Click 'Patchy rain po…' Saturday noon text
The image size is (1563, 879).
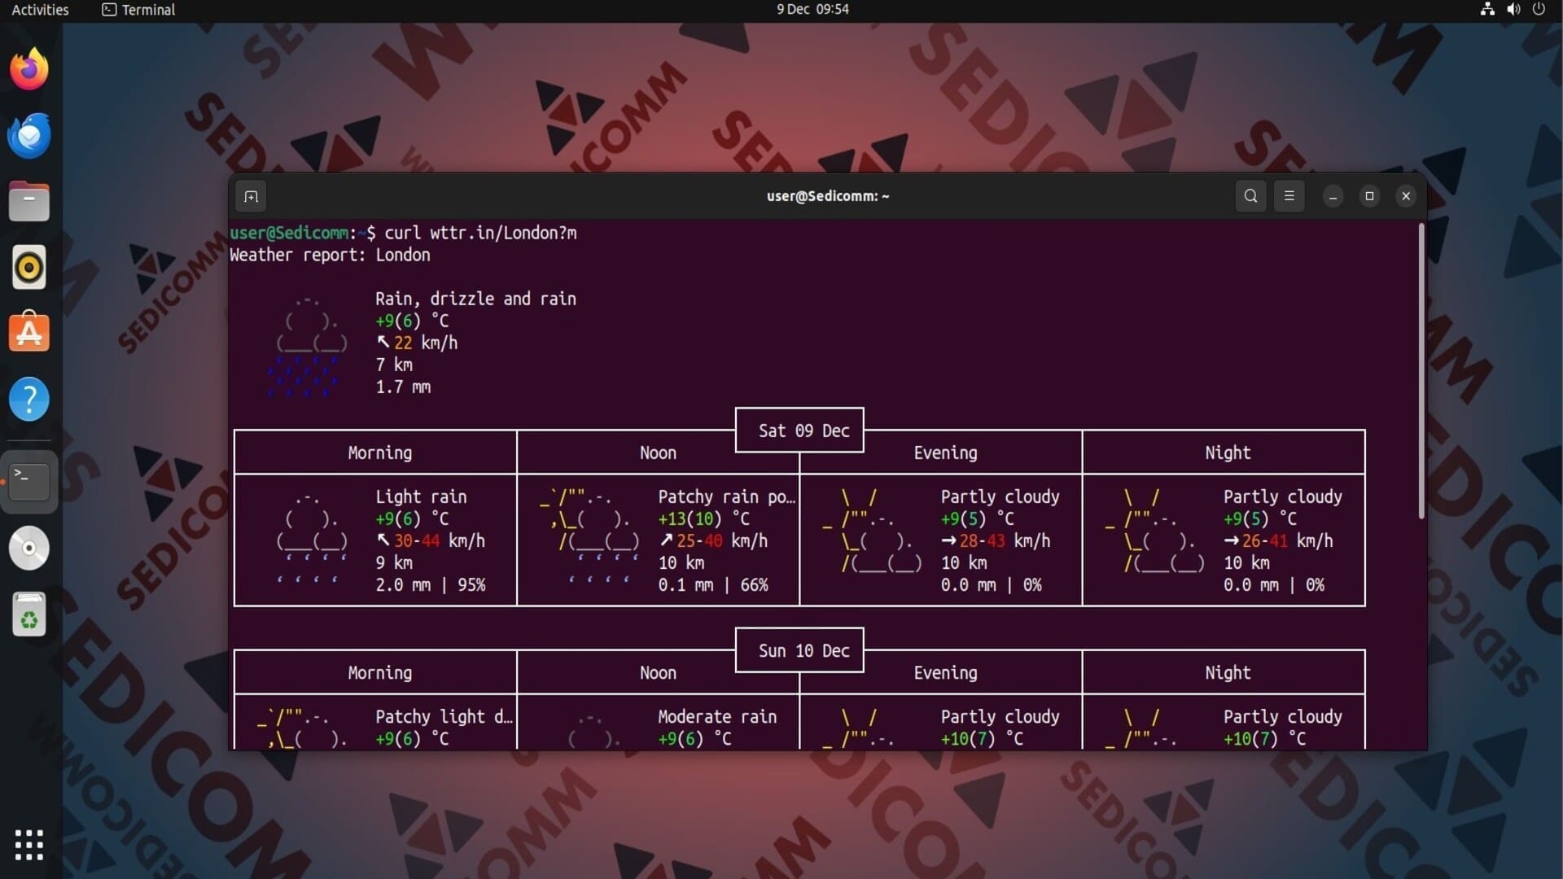[x=726, y=496]
